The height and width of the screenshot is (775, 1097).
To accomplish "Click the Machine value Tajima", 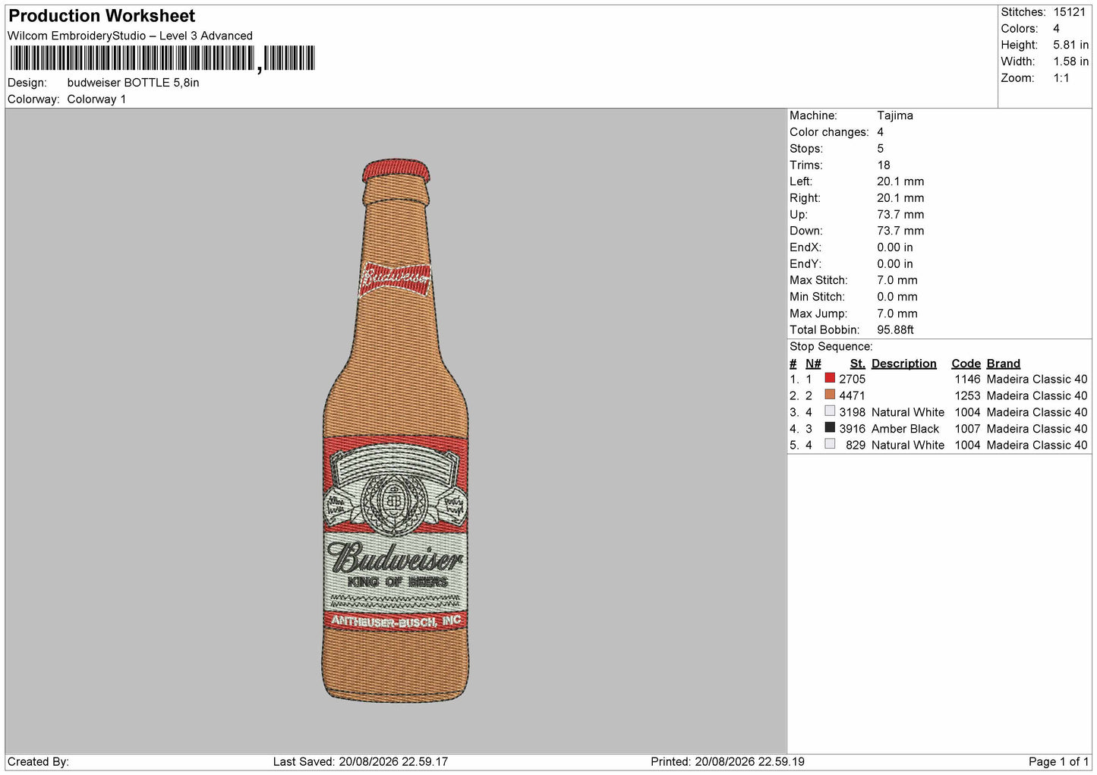I will coord(895,115).
